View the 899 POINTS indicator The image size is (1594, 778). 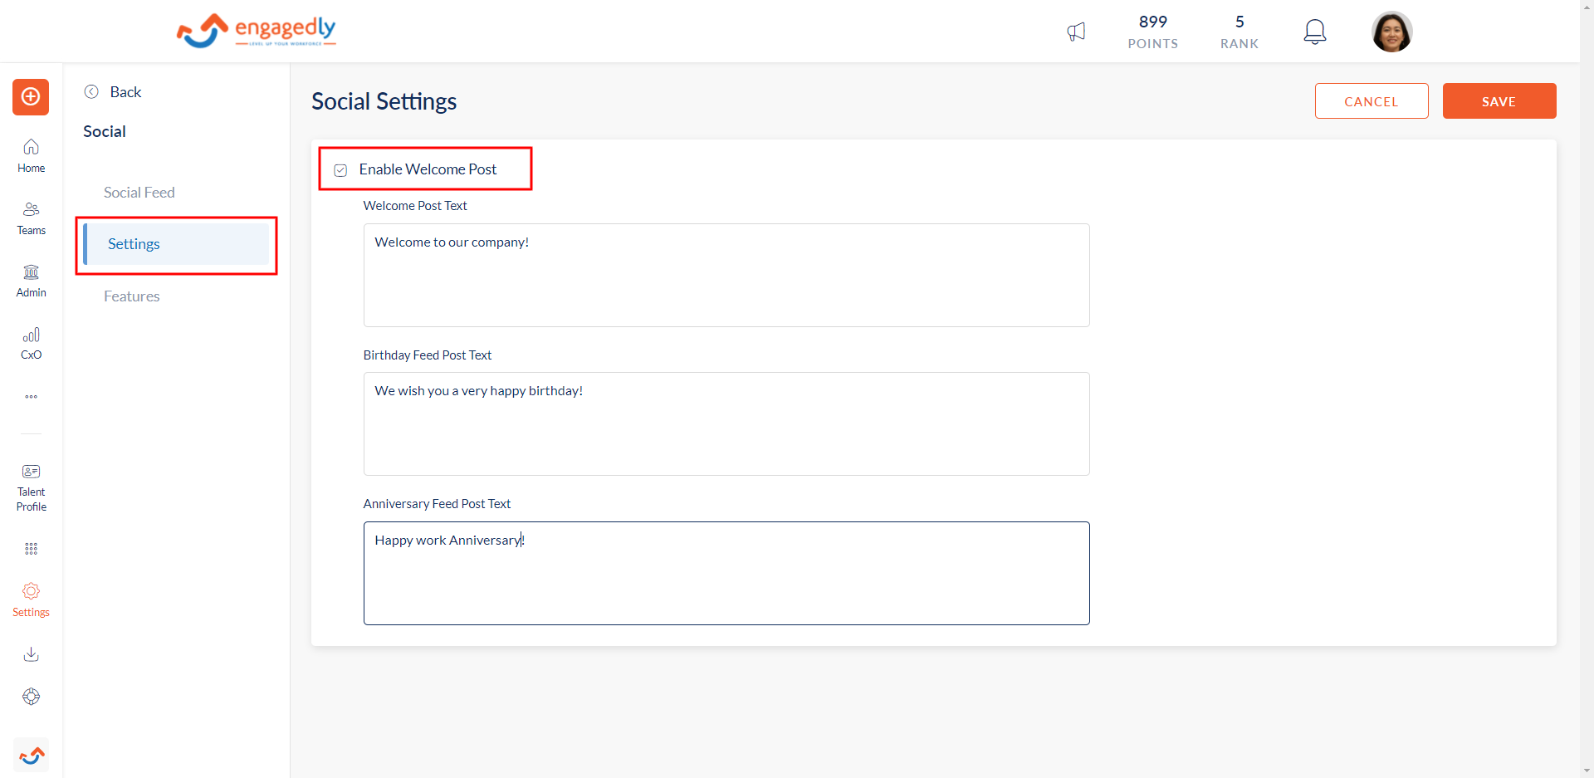pos(1153,32)
